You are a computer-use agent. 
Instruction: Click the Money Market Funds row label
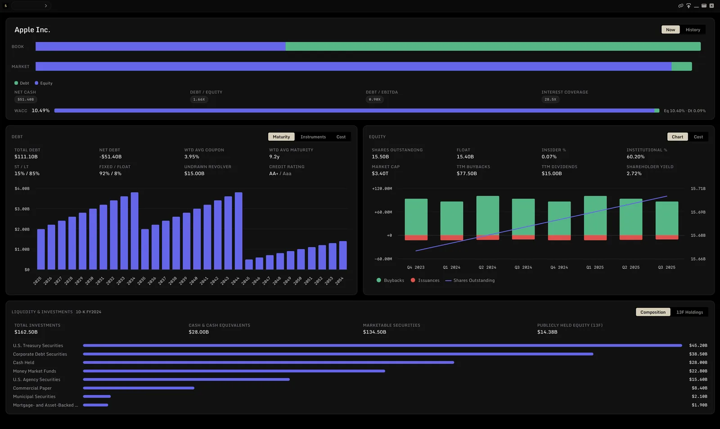tap(35, 371)
